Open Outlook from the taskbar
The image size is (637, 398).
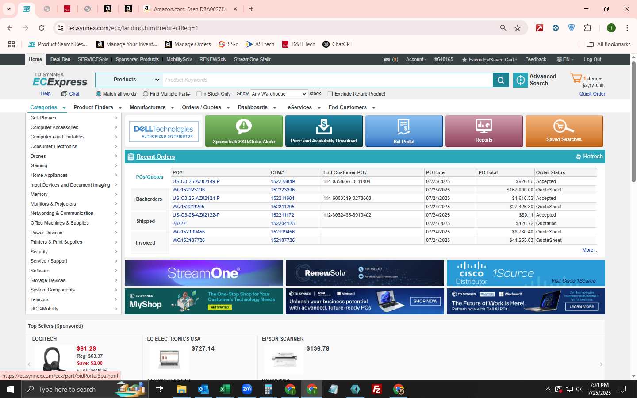pyautogui.click(x=203, y=389)
